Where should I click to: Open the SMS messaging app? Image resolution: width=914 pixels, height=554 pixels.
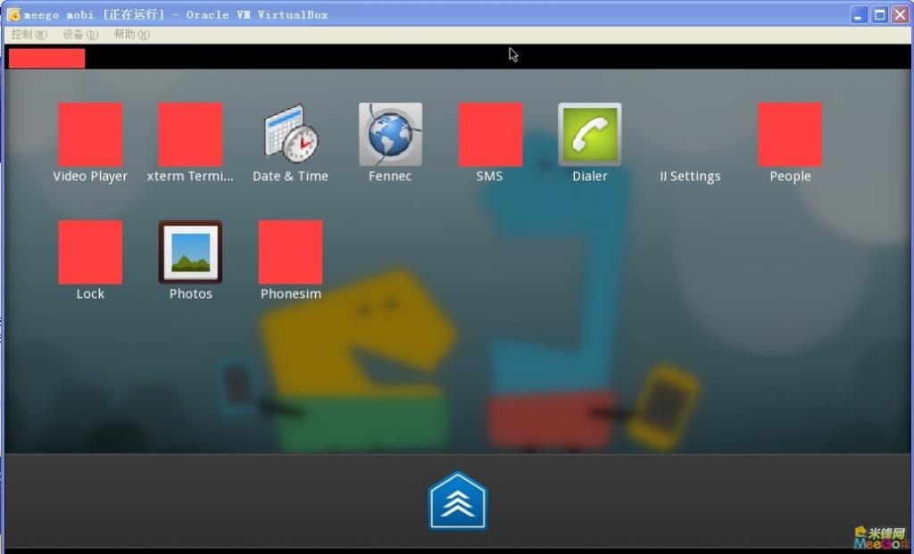point(489,132)
